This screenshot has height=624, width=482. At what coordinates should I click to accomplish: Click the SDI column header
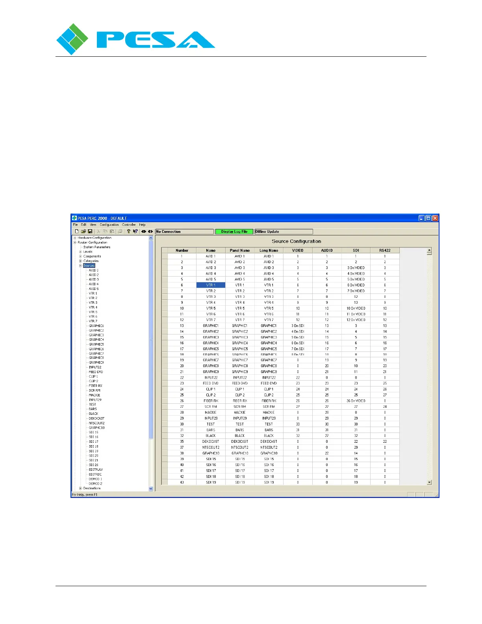pyautogui.click(x=356, y=251)
